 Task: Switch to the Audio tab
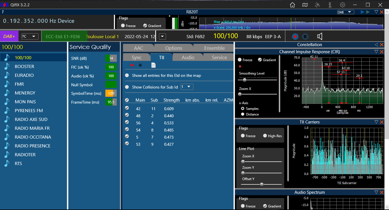point(188,57)
